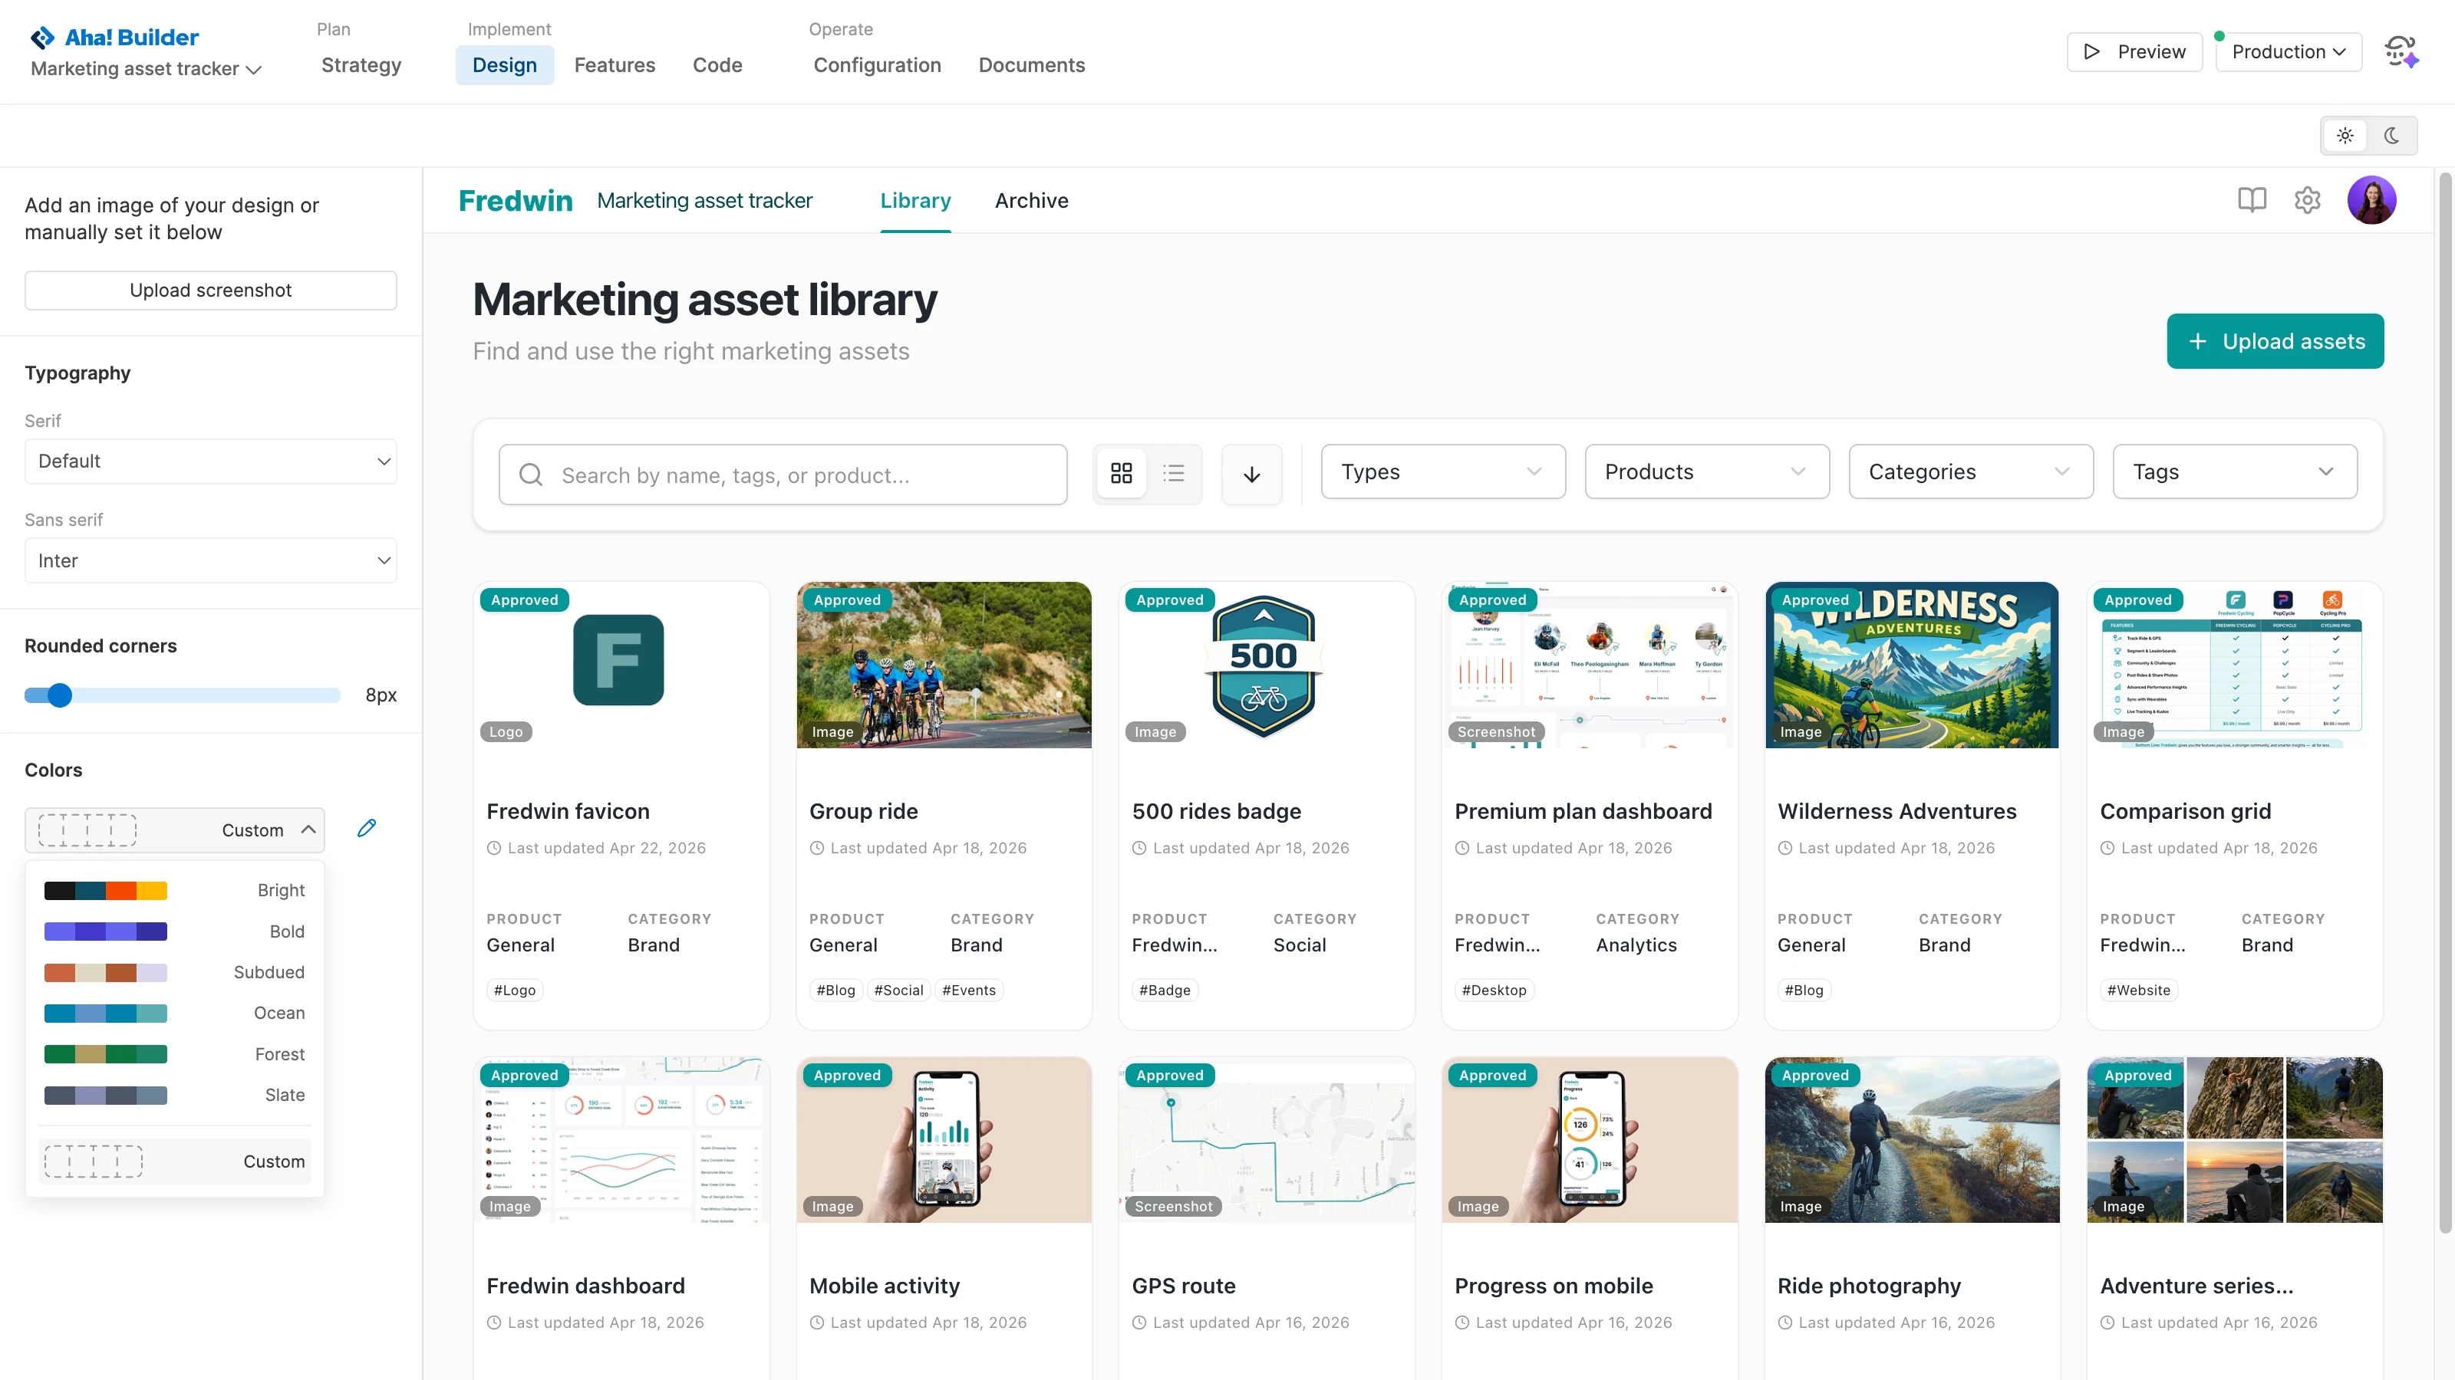Open the sort order arrow control
This screenshot has width=2455, height=1380.
(x=1251, y=473)
